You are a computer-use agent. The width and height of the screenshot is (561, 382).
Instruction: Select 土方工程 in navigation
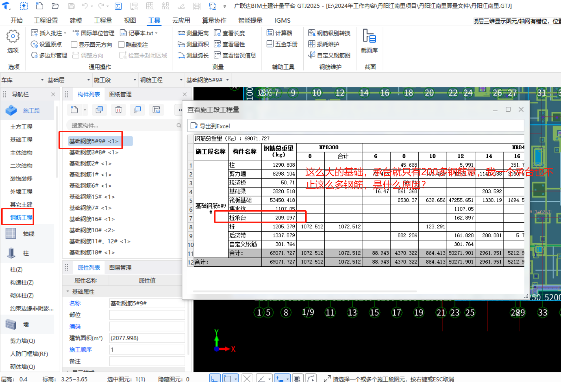point(21,127)
